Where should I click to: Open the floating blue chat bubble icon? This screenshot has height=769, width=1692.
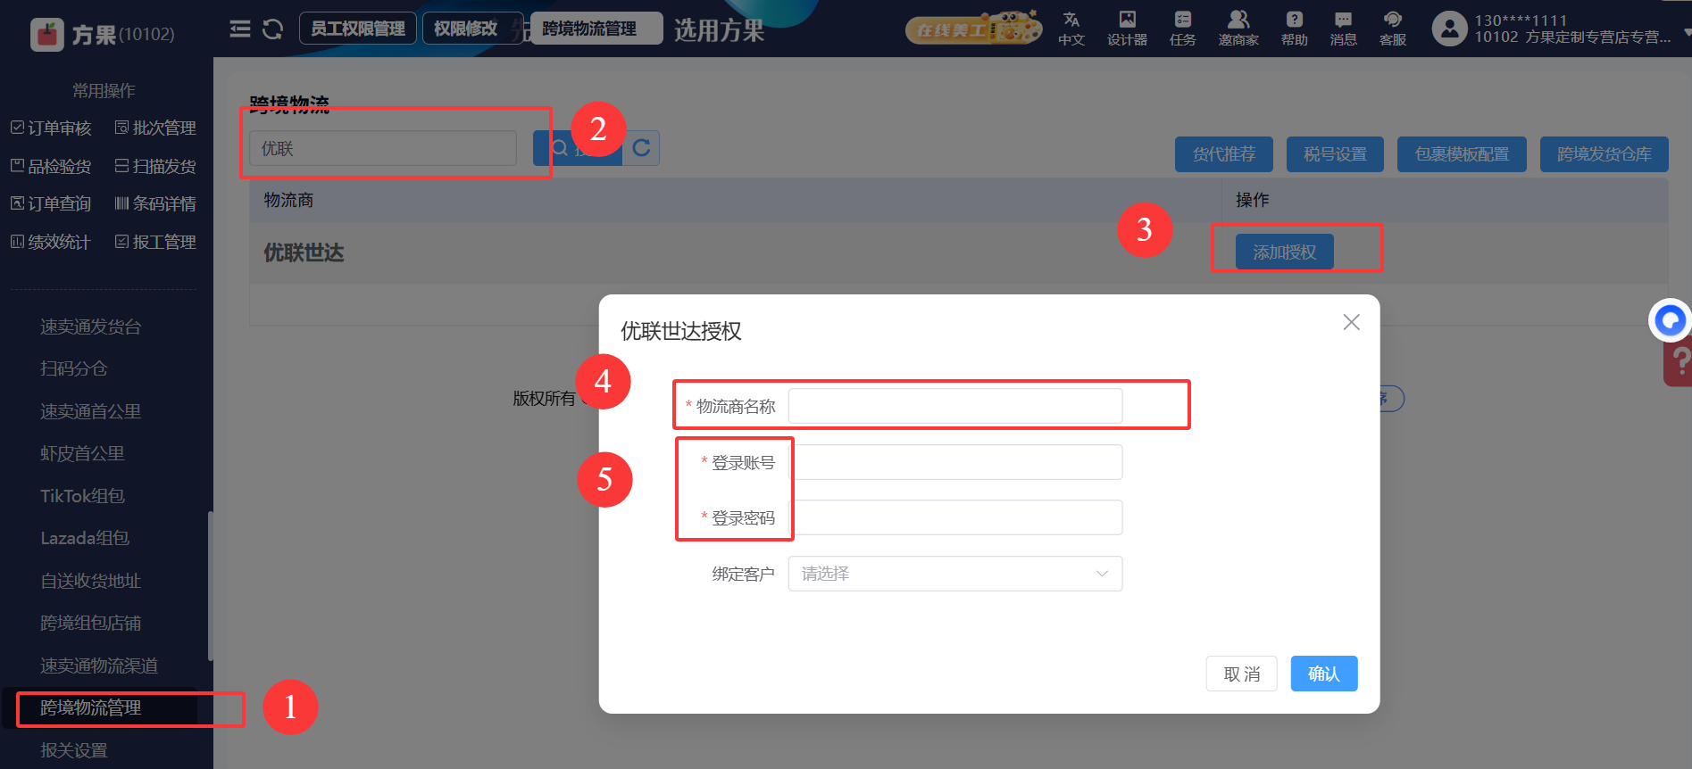pos(1670,319)
